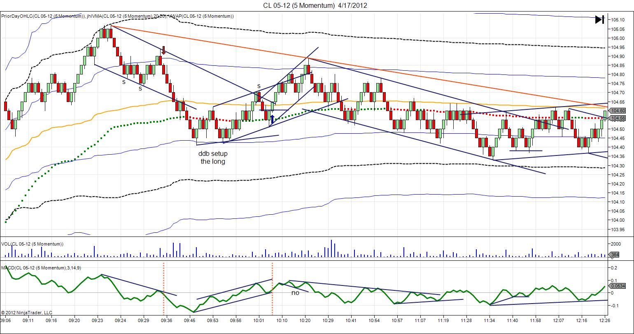Image resolution: width=634 pixels, height=334 pixels.
Task: Select the 'ddb setup the long' annotation
Action: (x=213, y=158)
